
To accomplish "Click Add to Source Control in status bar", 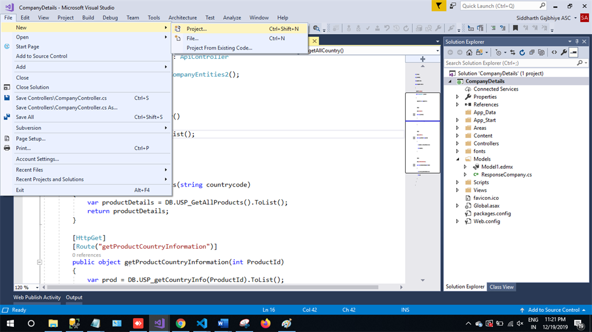I will coord(553,310).
